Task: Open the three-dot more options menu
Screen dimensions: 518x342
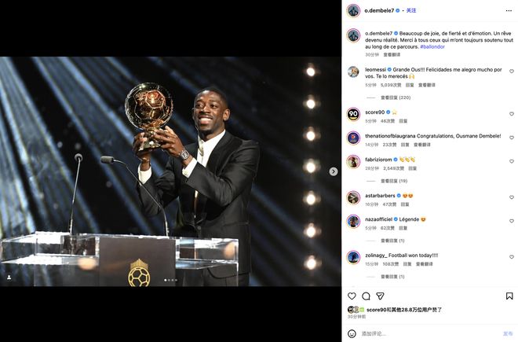Action: tap(509, 10)
